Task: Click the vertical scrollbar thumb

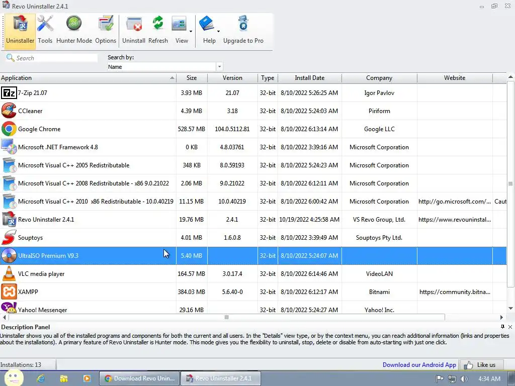Action: tap(510, 184)
